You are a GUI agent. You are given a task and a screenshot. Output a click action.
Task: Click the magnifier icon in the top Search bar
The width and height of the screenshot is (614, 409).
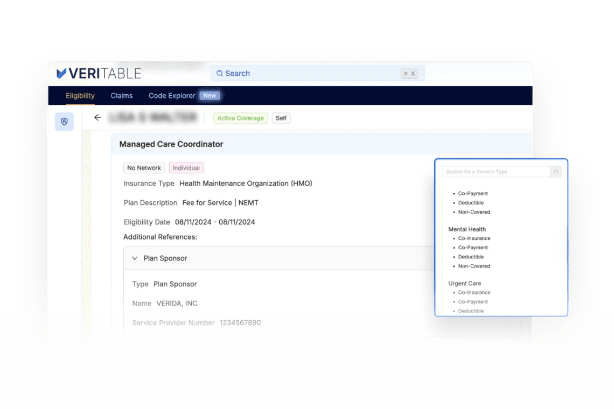click(220, 73)
